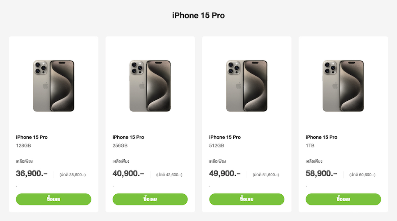The width and height of the screenshot is (397, 221).
Task: Click the 49,900.- discounted price
Action: [x=225, y=173]
